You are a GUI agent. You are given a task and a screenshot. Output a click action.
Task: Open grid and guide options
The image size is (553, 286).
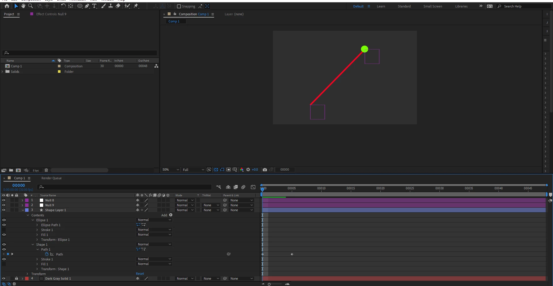235,170
